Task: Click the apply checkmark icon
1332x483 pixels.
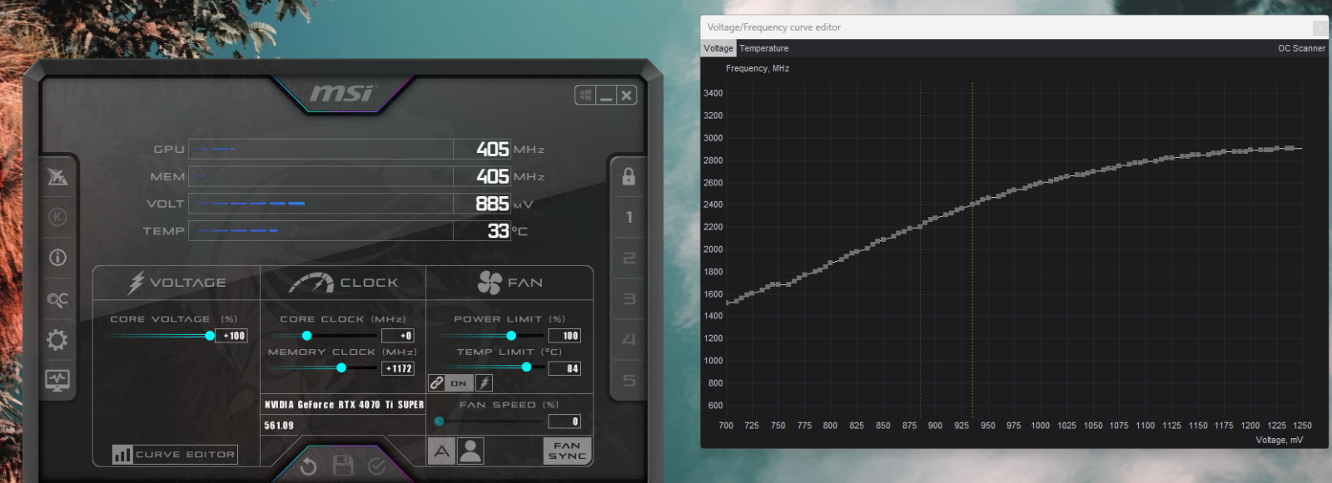Action: [x=376, y=466]
